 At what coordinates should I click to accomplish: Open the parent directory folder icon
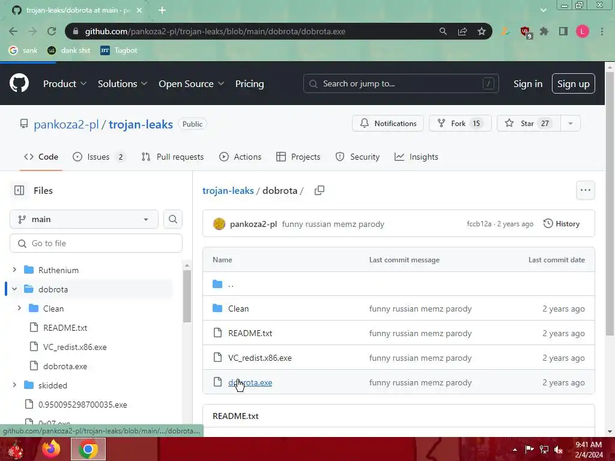[x=217, y=284]
